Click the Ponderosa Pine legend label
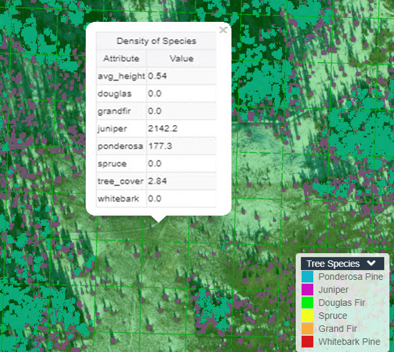 [x=350, y=277]
